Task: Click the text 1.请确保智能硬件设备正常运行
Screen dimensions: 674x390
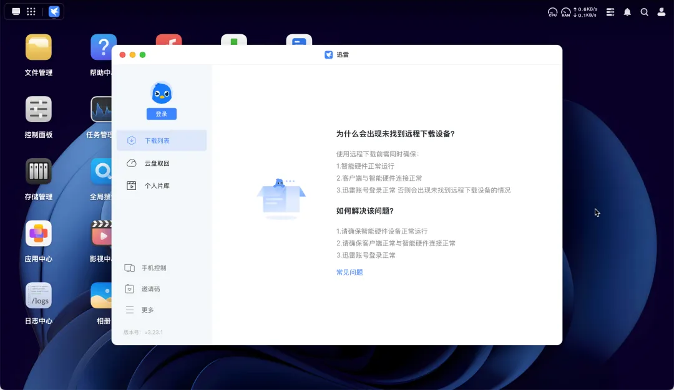Action: coord(382,231)
